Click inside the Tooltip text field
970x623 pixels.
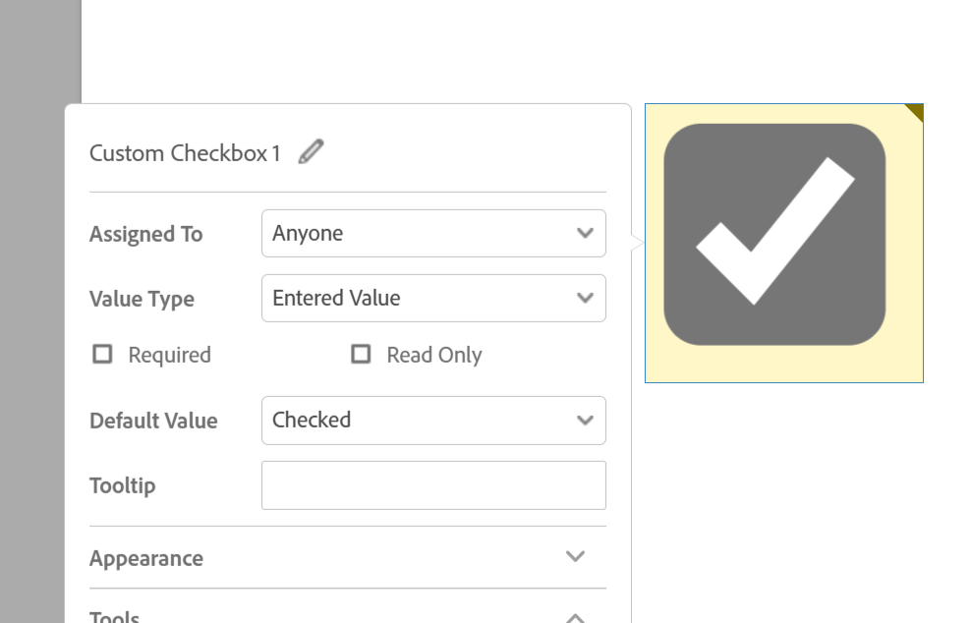pyautogui.click(x=433, y=484)
